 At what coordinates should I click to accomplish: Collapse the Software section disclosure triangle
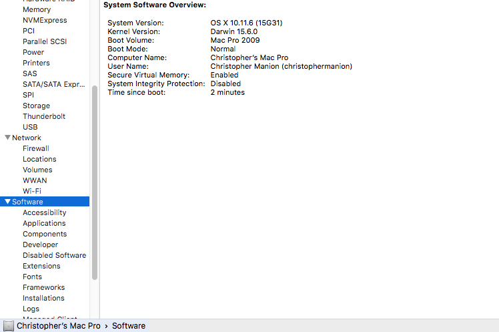[x=7, y=202]
